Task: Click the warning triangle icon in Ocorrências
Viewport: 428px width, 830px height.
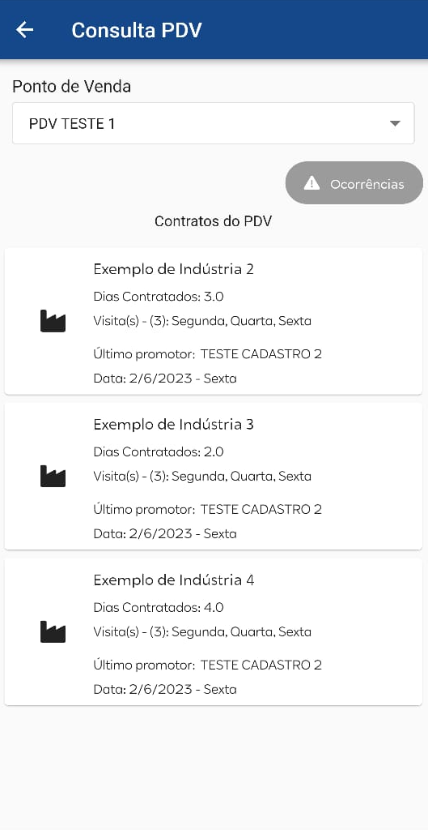Action: point(311,183)
